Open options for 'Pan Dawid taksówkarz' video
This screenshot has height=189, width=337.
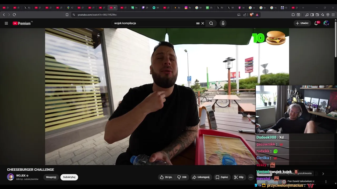coord(326,182)
